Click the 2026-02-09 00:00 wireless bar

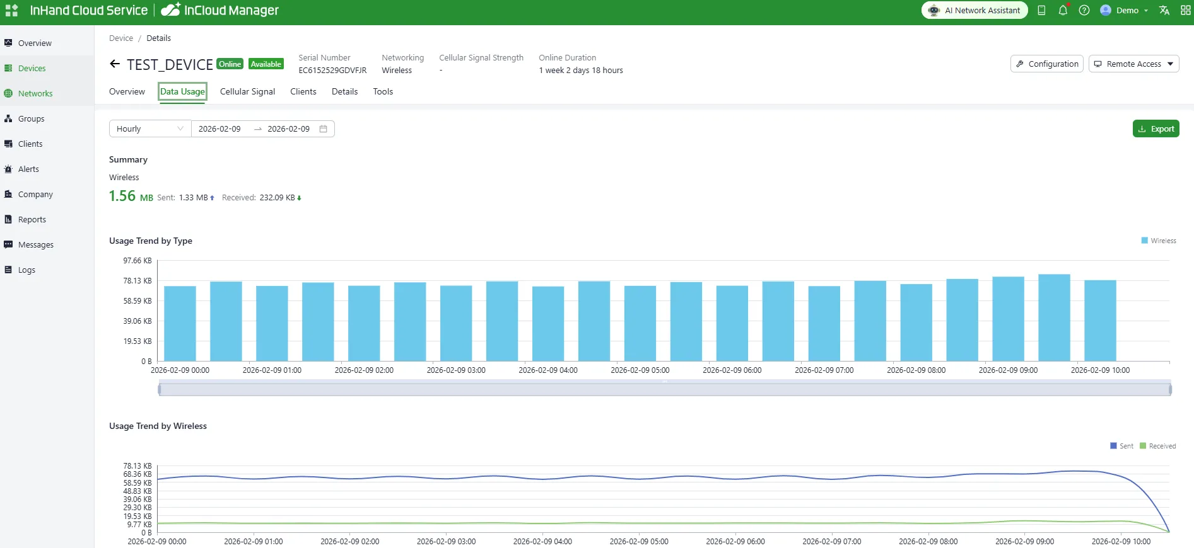(x=180, y=324)
